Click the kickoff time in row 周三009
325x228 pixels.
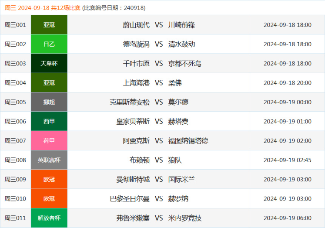[x=288, y=180]
